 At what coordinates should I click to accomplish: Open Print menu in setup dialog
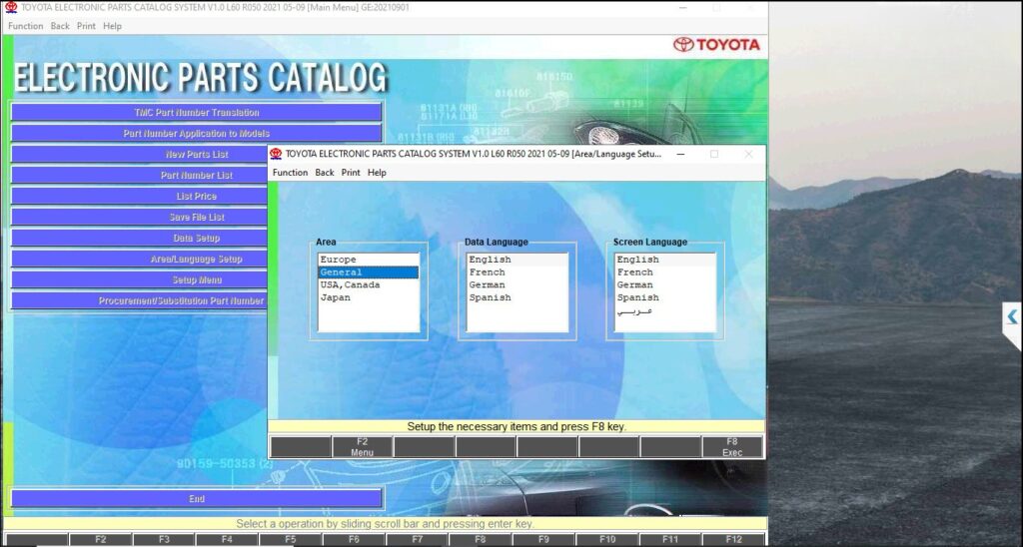click(x=351, y=172)
